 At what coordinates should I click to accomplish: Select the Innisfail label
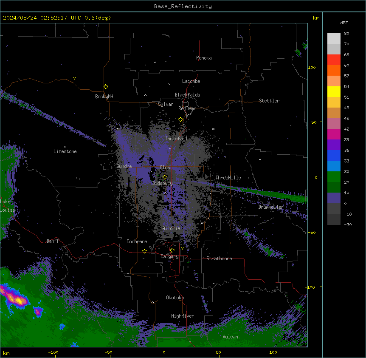[176, 139]
